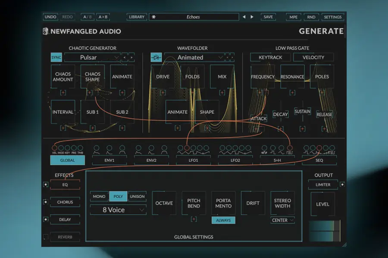Add modulation slot under Resonance

[292, 92]
